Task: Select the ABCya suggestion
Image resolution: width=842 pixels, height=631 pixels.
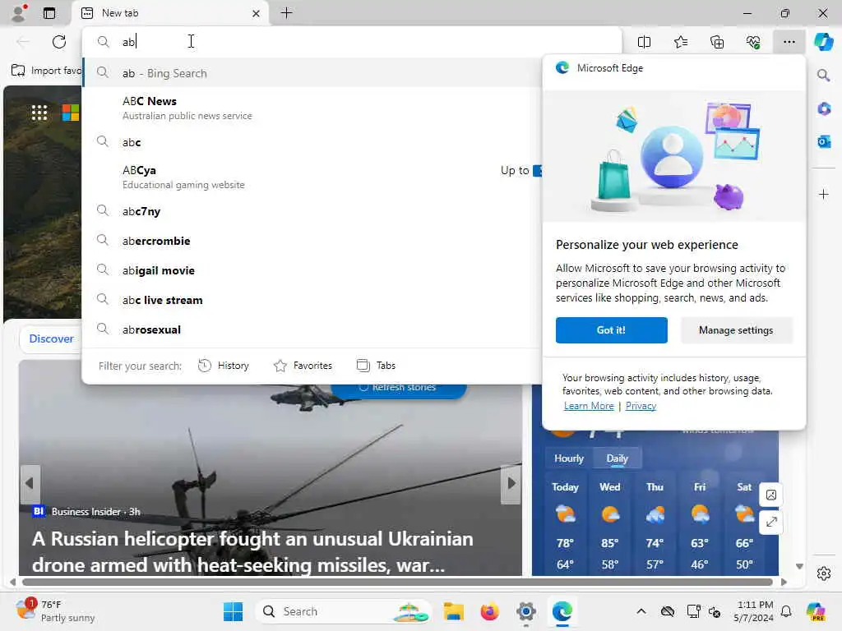Action: click(312, 177)
